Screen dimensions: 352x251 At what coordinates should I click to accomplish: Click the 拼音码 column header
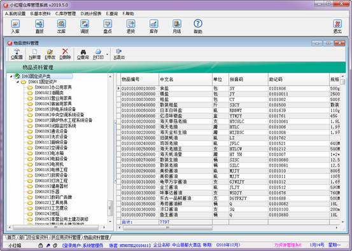tap(248, 79)
